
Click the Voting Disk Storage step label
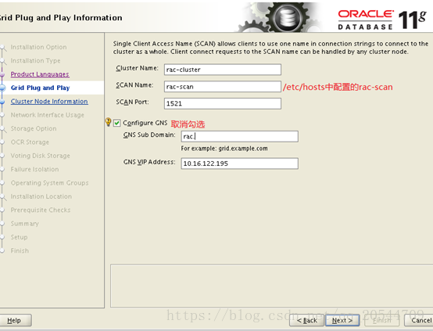(x=41, y=156)
